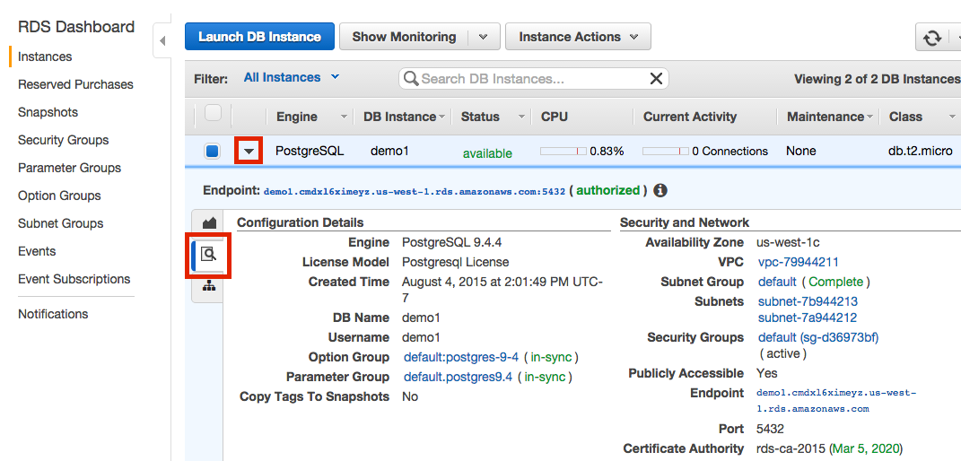The height and width of the screenshot is (461, 961).
Task: Click the info icon next to authorized
Action: click(x=660, y=191)
